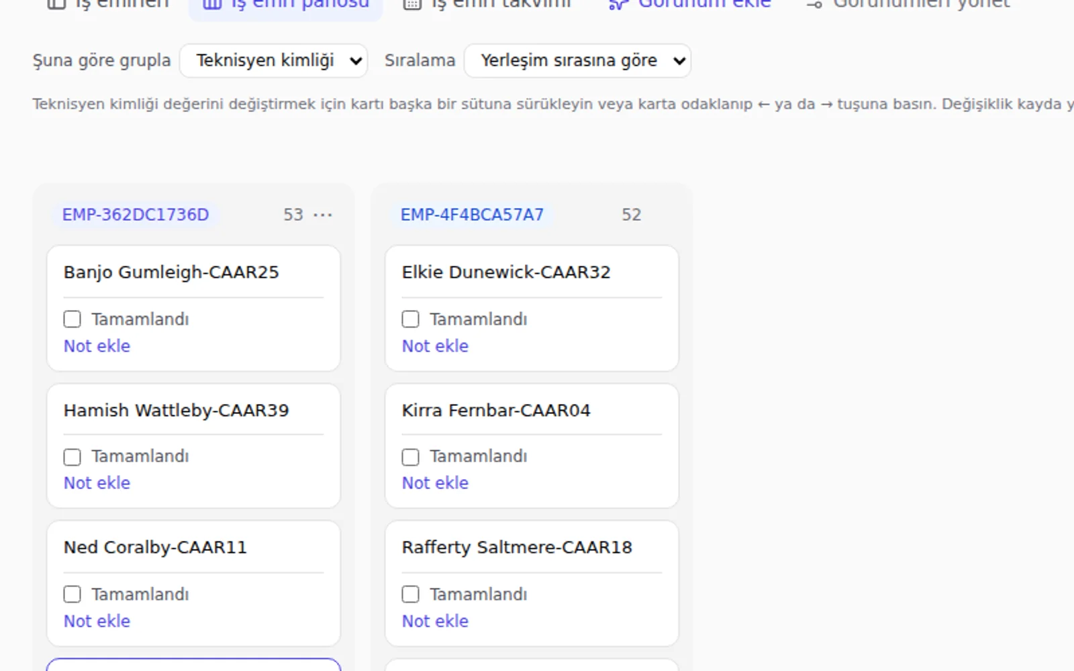The height and width of the screenshot is (671, 1074).
Task: Switch to the İş emri takvimi tab
Action: click(488, 4)
